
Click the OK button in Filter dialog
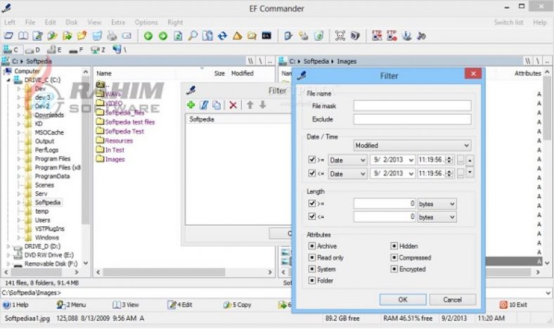402,299
